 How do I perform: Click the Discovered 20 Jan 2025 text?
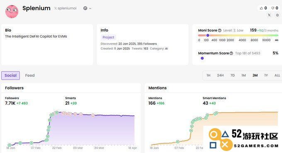coord(129,44)
